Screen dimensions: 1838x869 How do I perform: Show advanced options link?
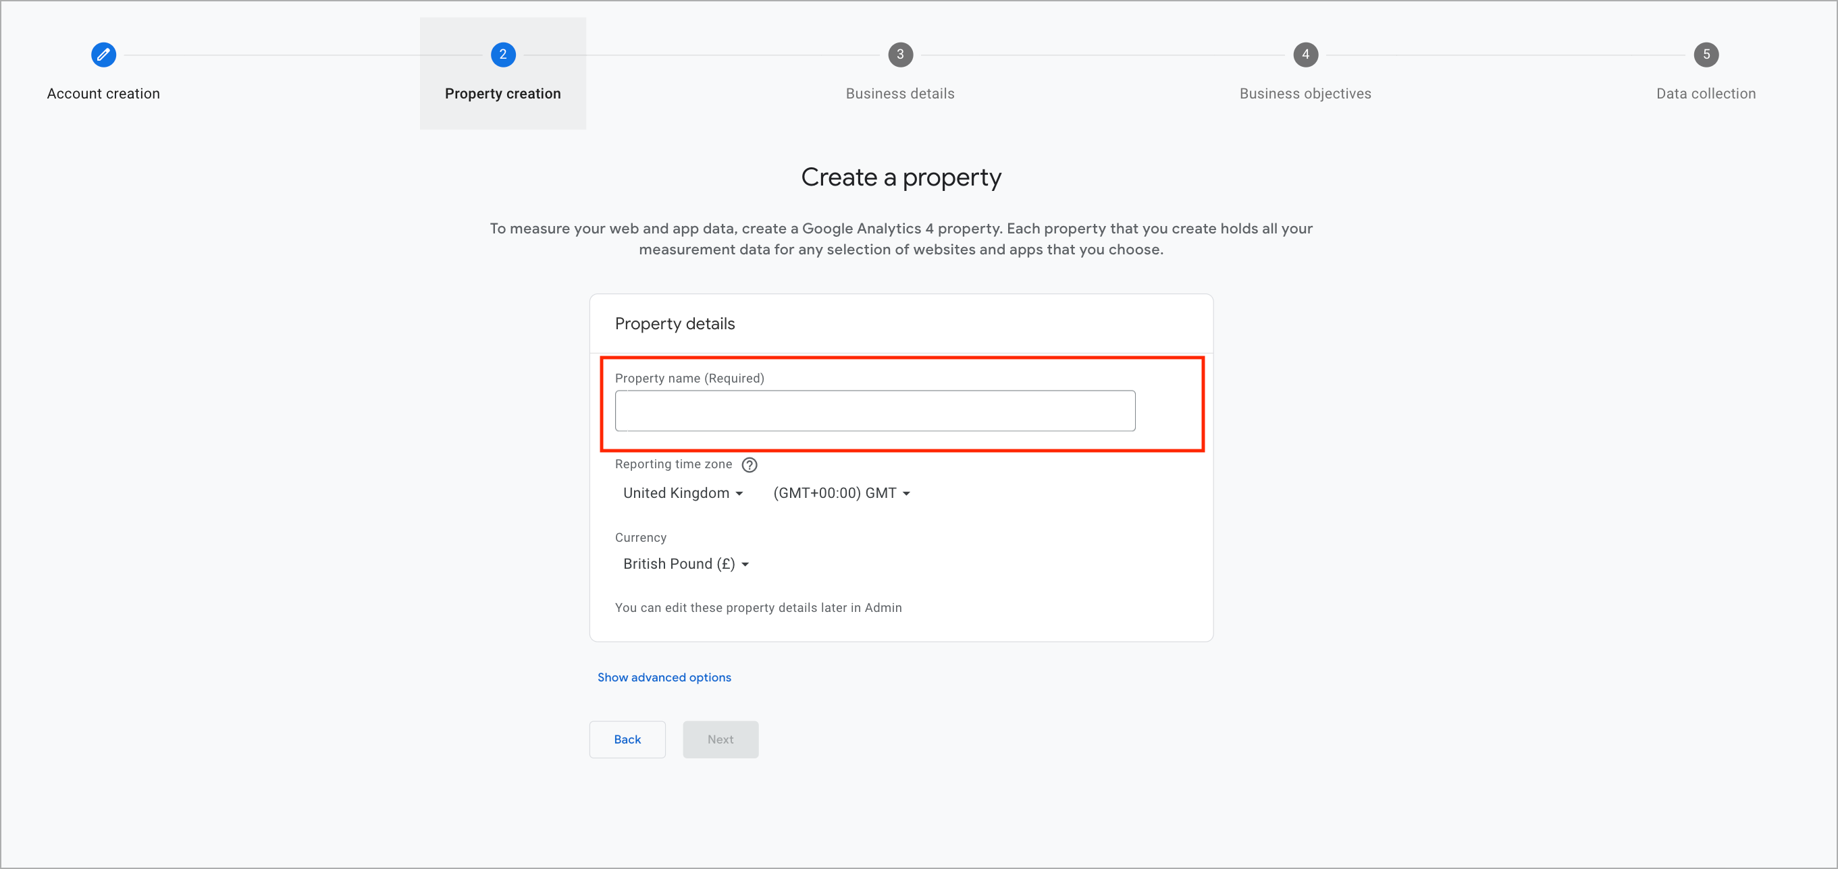coord(664,677)
